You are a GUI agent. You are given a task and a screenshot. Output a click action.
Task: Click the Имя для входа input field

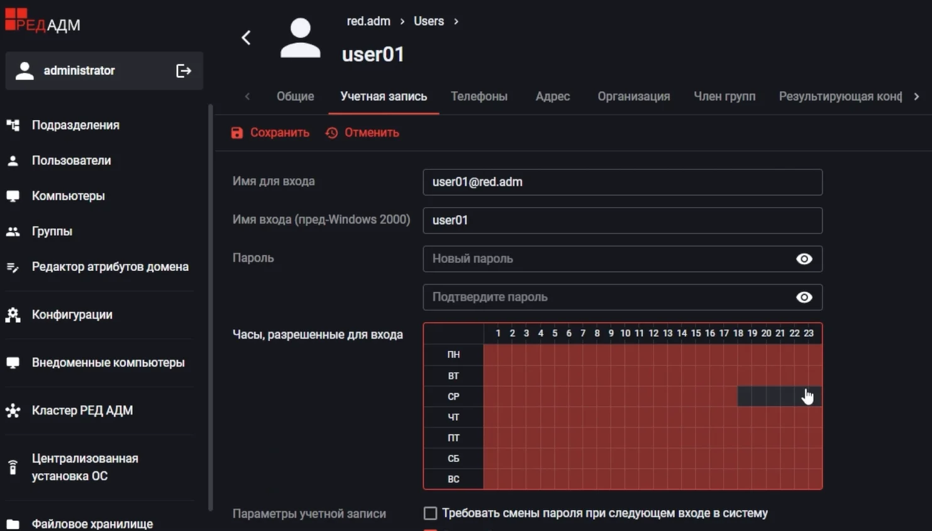coord(622,182)
